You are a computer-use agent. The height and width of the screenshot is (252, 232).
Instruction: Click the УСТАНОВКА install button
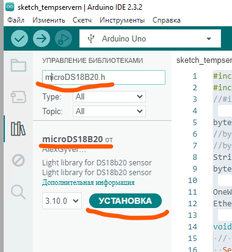point(125,201)
